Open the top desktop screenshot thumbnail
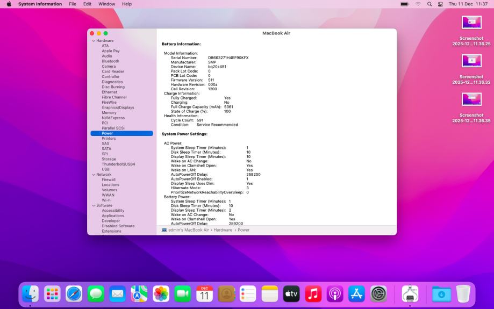Screen dimensions: 494x309 point(471,23)
